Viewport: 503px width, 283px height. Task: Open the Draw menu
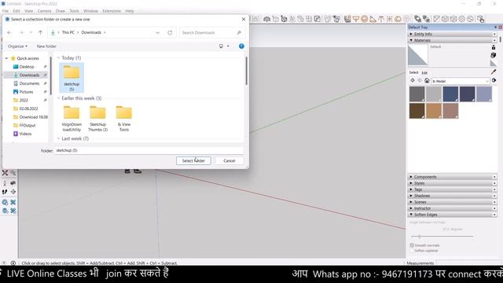[x=61, y=11]
